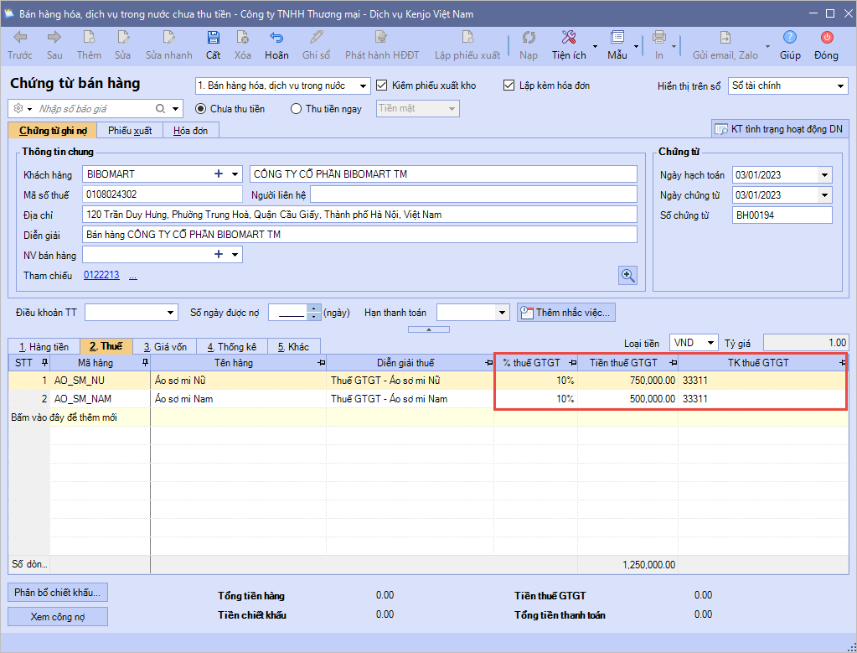Click the Số chứng từ input field
This screenshot has height=653, width=857.
[x=782, y=215]
